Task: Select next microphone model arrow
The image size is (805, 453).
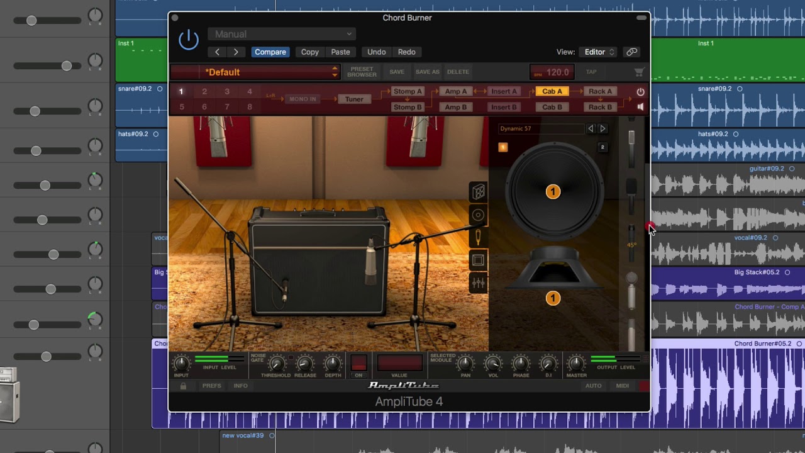Action: pyautogui.click(x=602, y=129)
